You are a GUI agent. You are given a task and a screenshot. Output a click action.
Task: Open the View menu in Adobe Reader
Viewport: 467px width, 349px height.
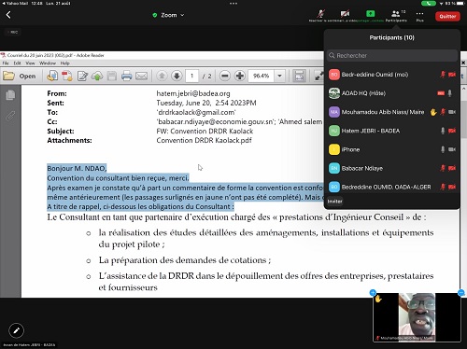(x=30, y=63)
